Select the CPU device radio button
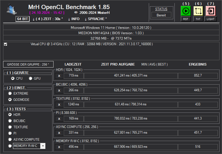The image size is (222, 154). [13, 79]
